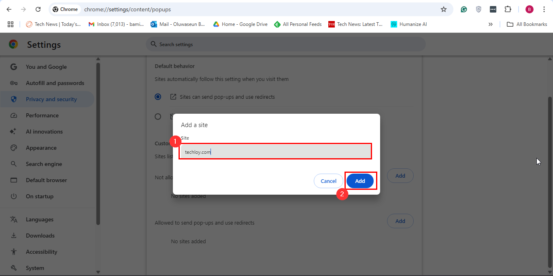Image resolution: width=553 pixels, height=276 pixels.
Task: Open the apps grid in bookmarks bar
Action: pyautogui.click(x=11, y=24)
